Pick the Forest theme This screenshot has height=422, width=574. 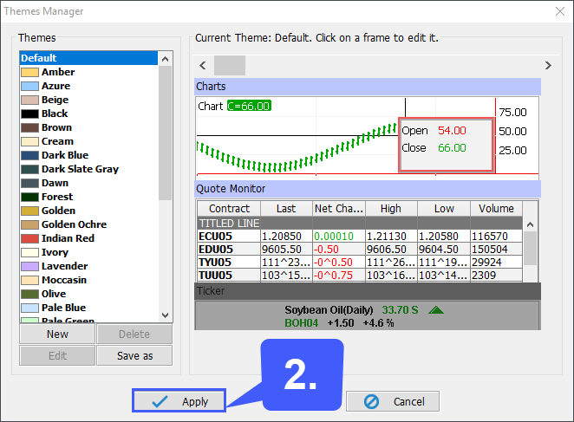point(88,197)
